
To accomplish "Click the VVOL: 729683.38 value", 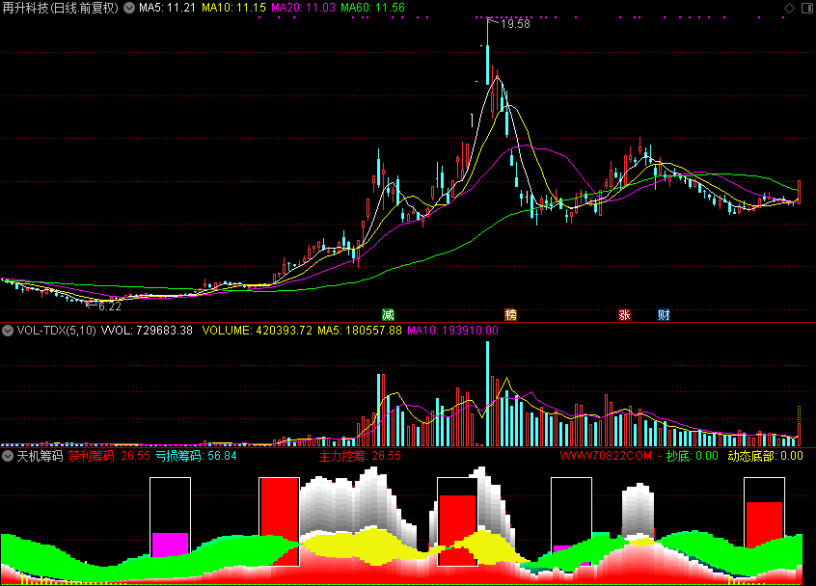I will (147, 331).
